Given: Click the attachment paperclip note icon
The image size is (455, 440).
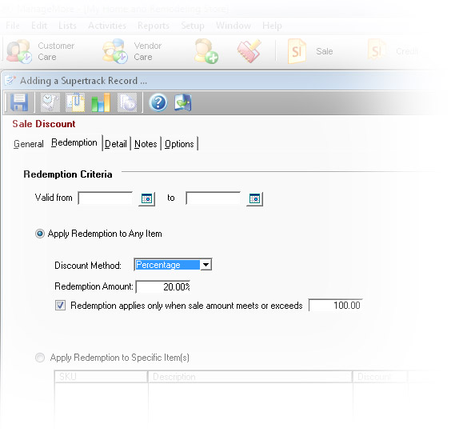Looking at the screenshot, I should point(75,102).
